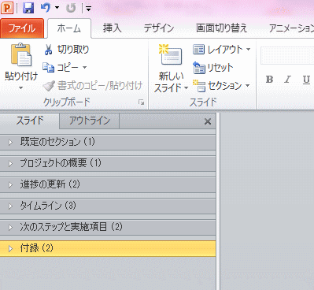This screenshot has width=314, height=290.
Task: Click the PowerPoint application icon
Action: [7, 8]
